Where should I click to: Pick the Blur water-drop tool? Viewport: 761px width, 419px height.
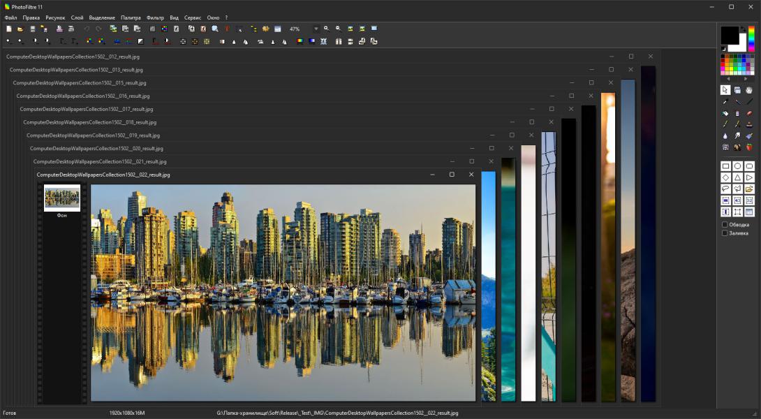coord(725,136)
